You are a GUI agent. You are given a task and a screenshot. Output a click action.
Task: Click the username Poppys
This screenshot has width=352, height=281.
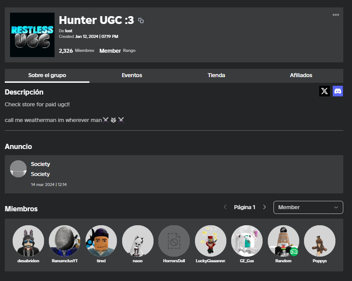coord(320,261)
